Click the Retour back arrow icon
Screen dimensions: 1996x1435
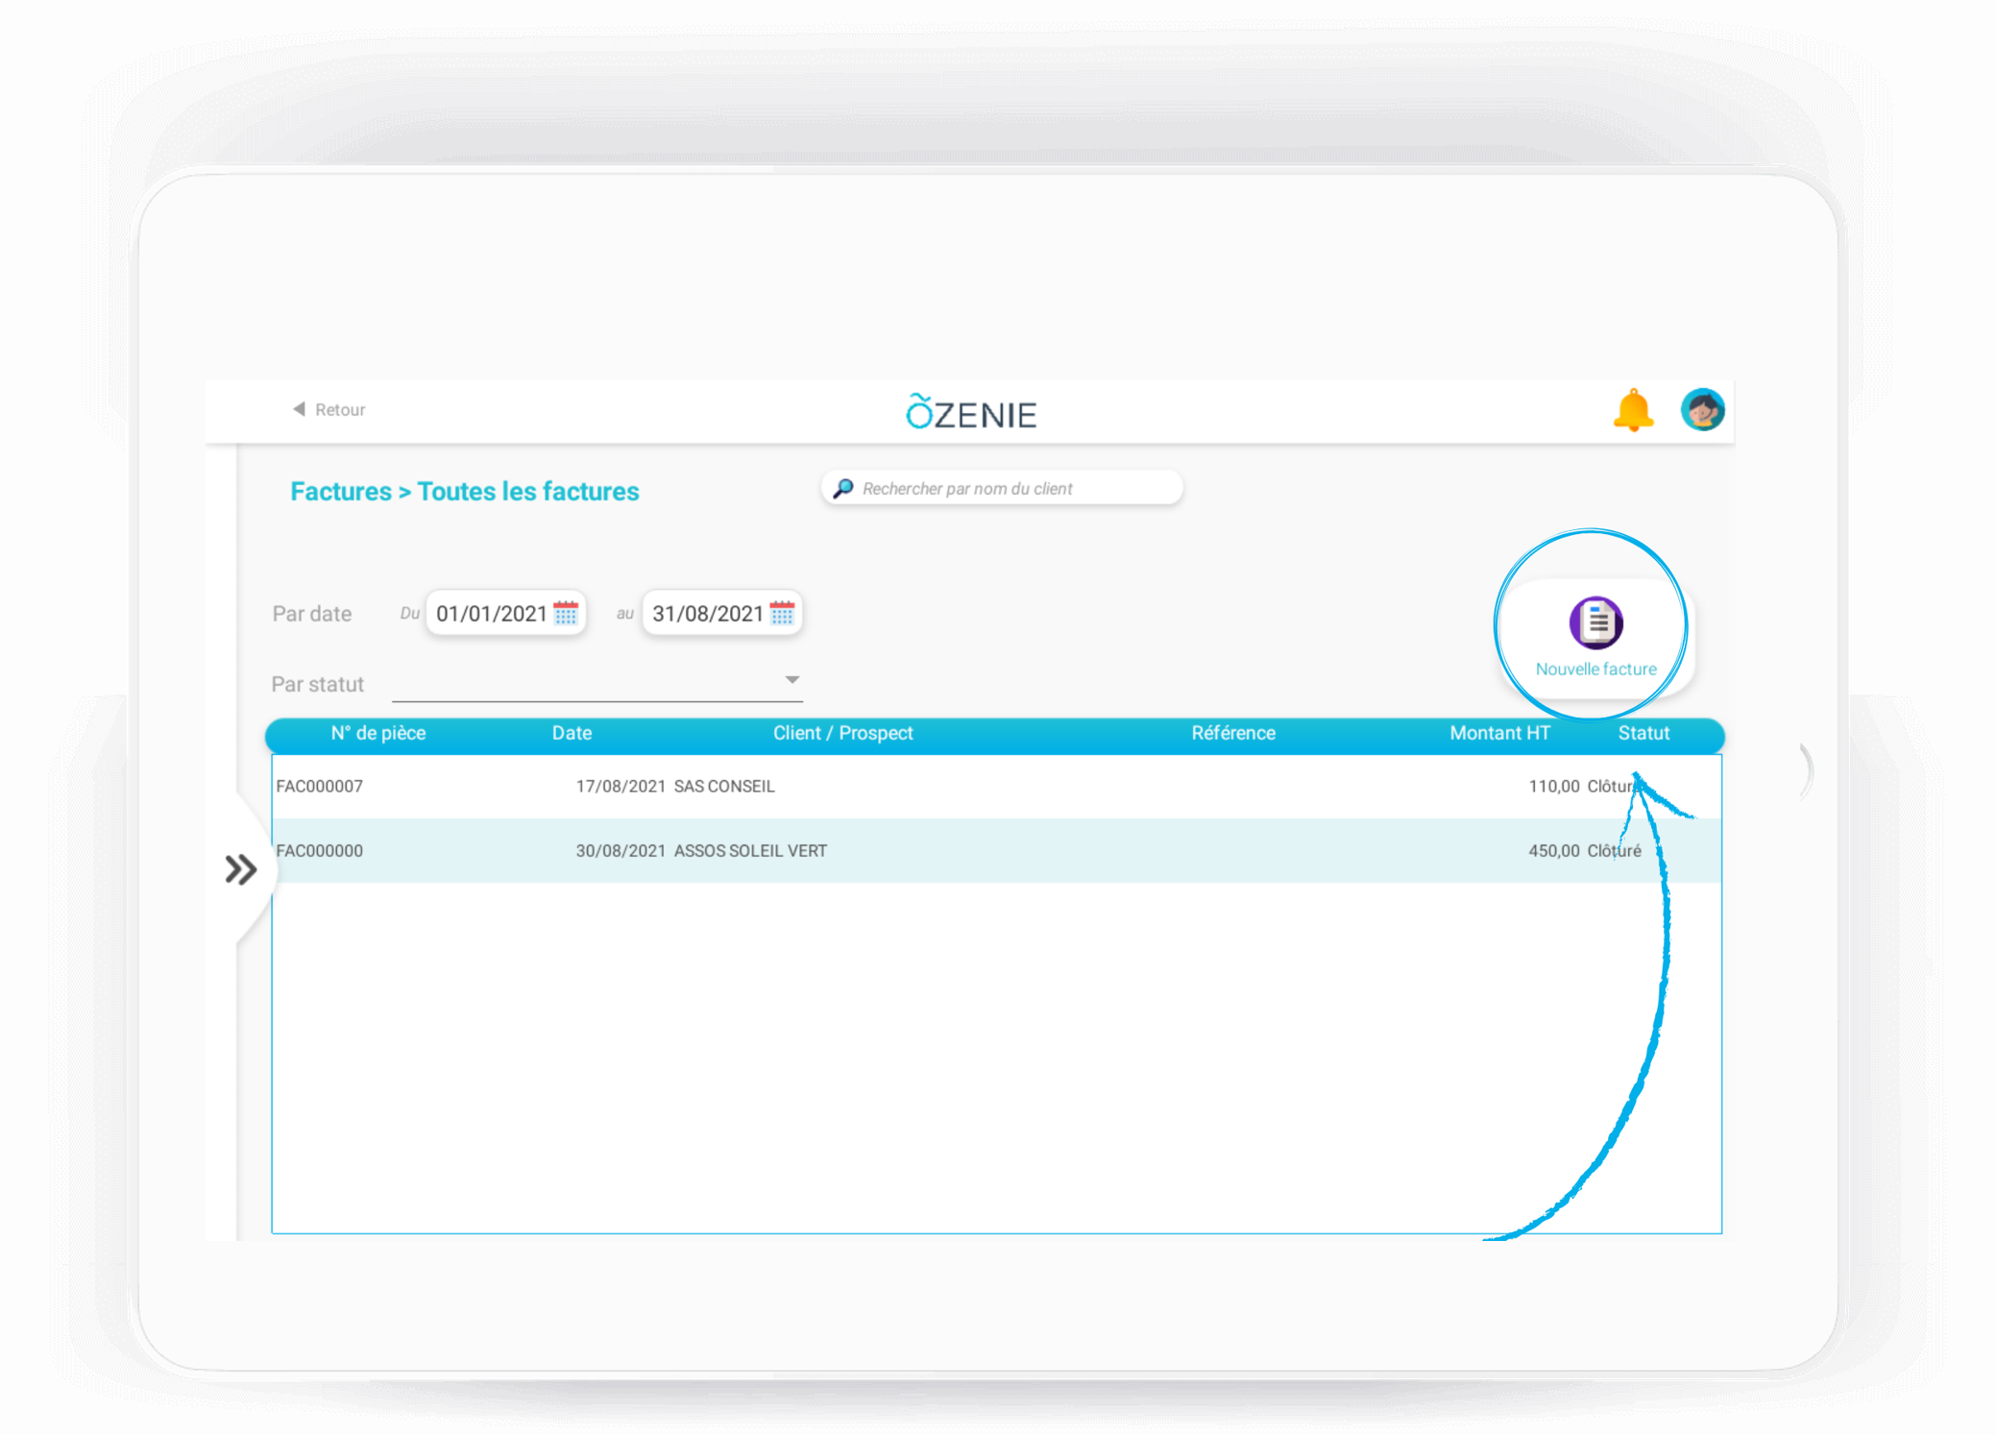pos(299,409)
